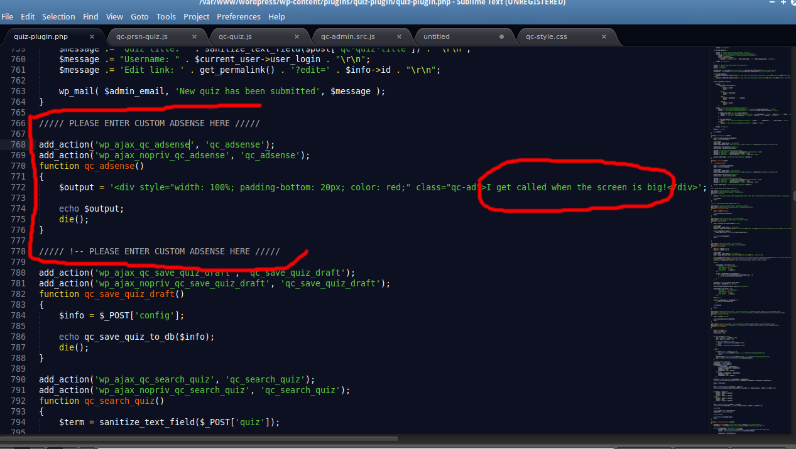Click the horizontal scrollbar thumb

199,438
